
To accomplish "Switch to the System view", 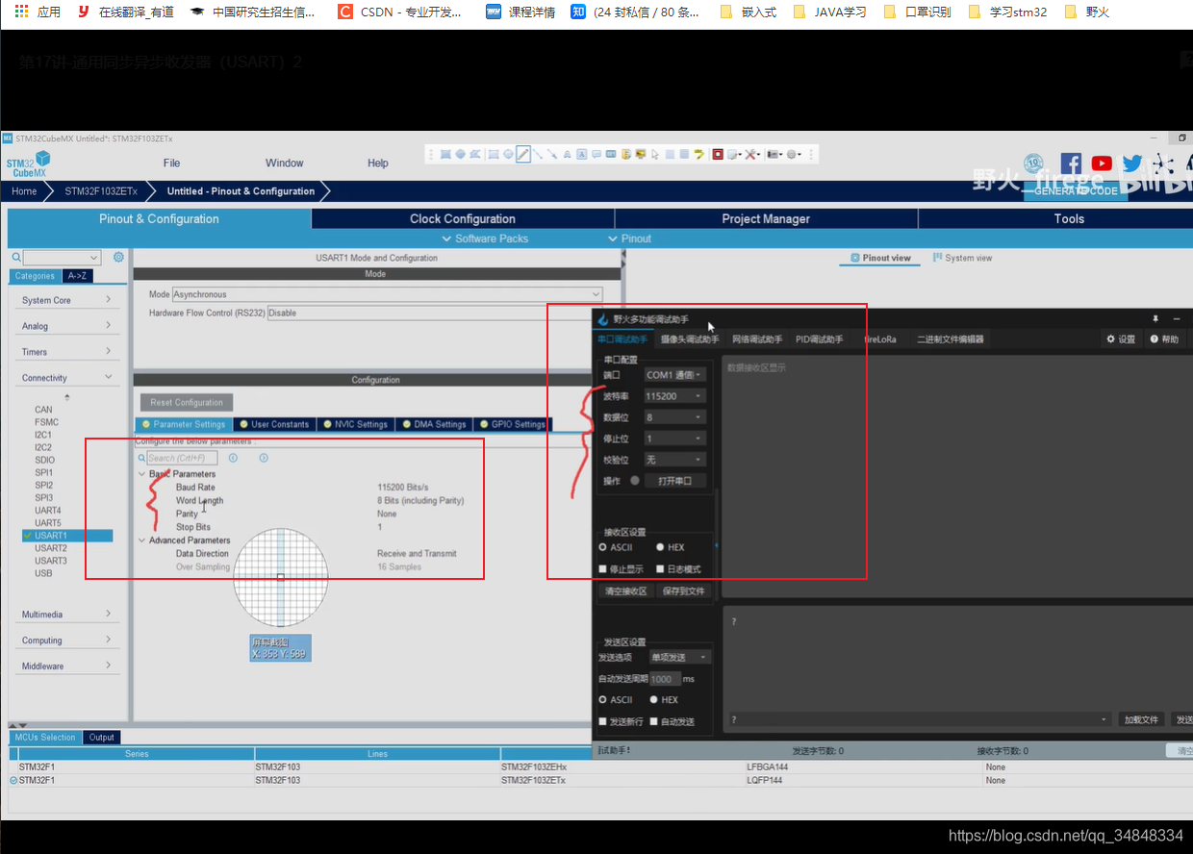I will 963,258.
